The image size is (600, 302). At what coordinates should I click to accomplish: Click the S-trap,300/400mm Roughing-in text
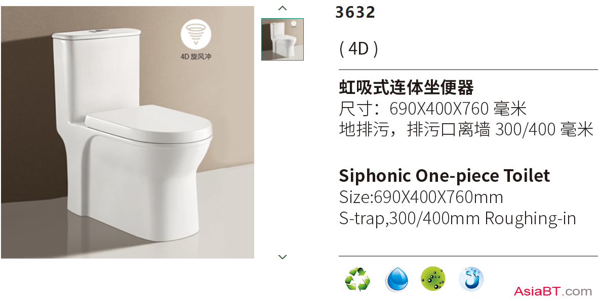coord(457,219)
